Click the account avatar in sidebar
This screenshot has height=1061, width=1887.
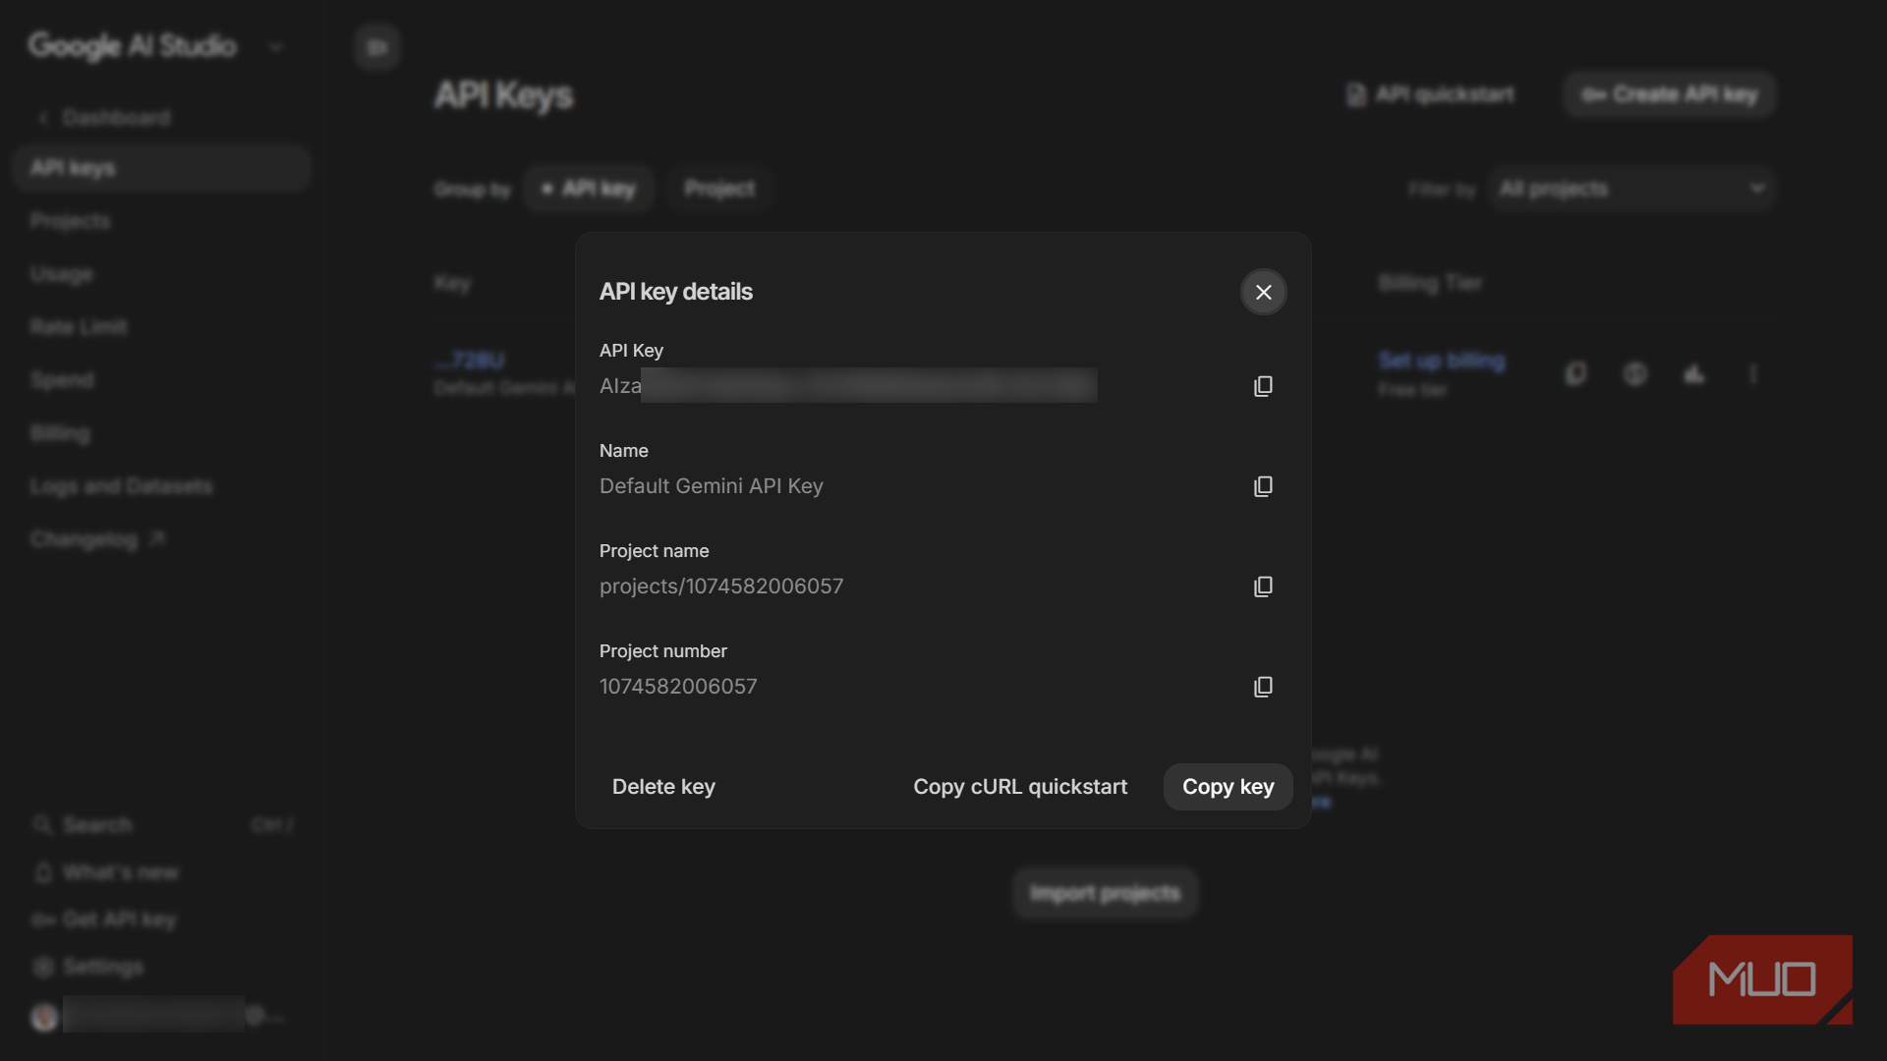click(44, 1017)
